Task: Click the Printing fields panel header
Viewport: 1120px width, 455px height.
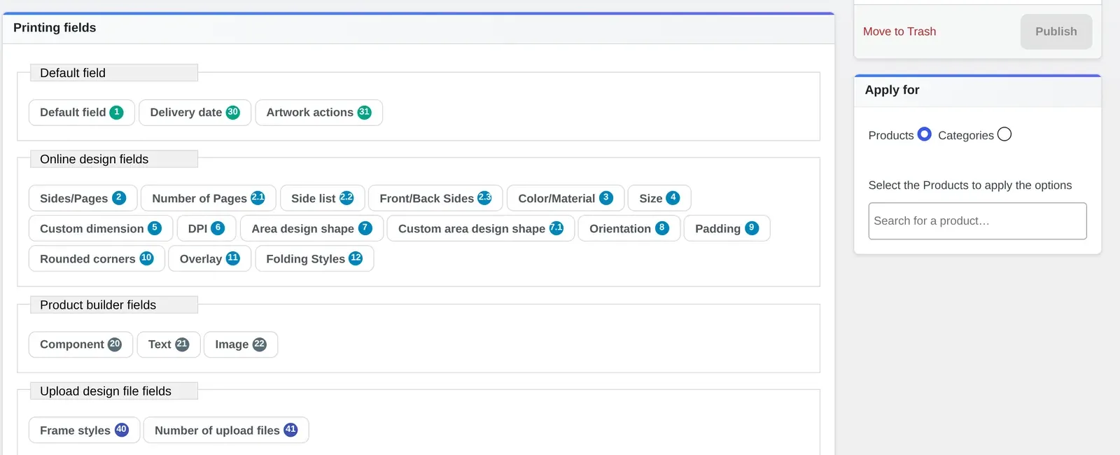Action: click(x=419, y=28)
